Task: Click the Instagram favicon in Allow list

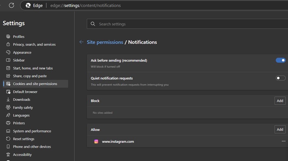Action: 96,141
